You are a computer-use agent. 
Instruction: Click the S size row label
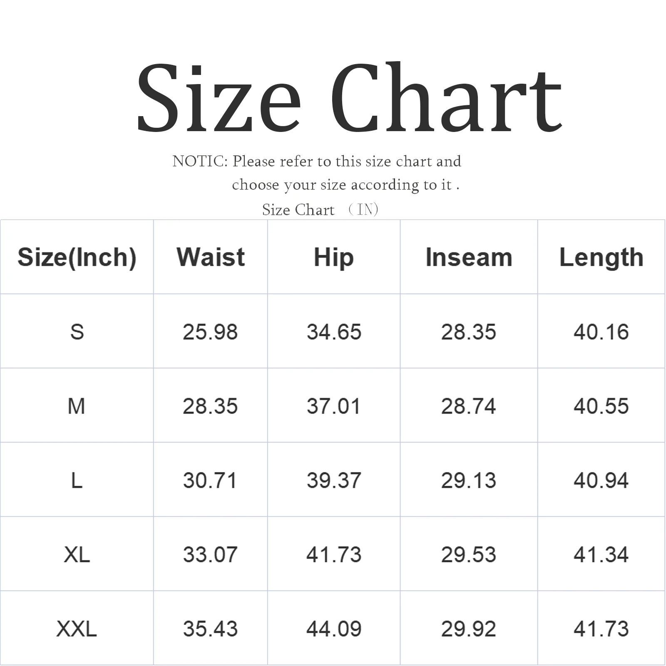77,332
